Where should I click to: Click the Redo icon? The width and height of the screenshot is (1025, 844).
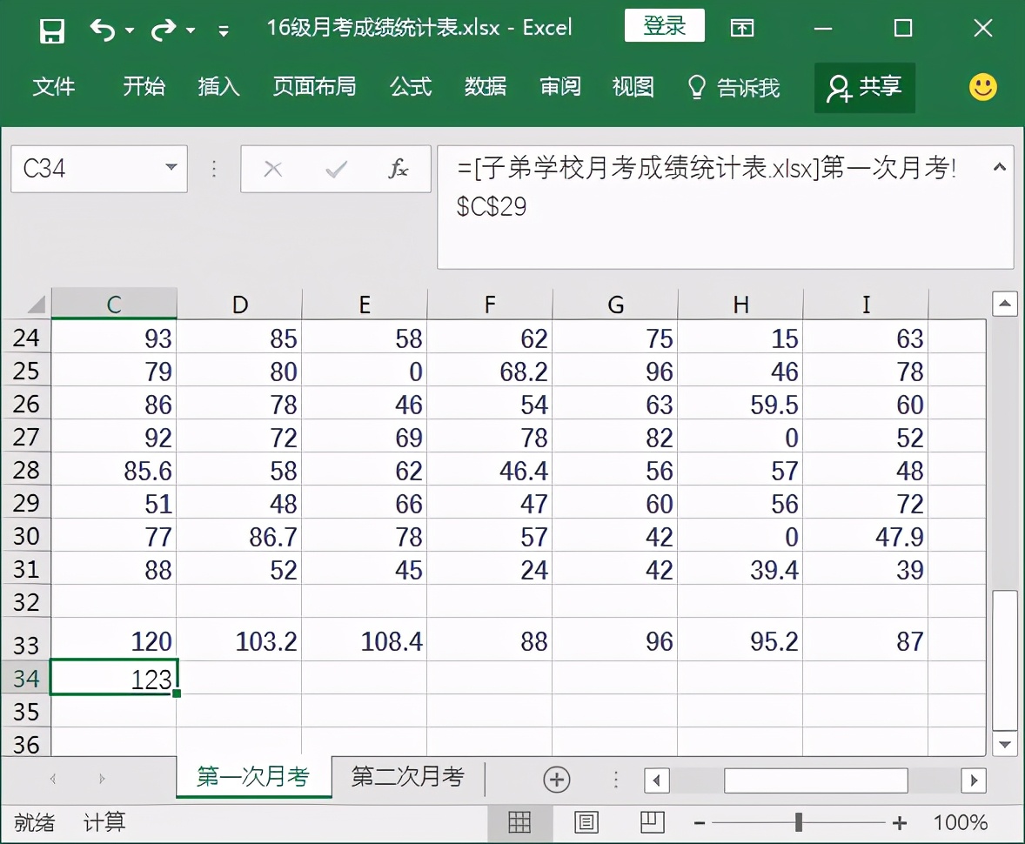click(161, 27)
